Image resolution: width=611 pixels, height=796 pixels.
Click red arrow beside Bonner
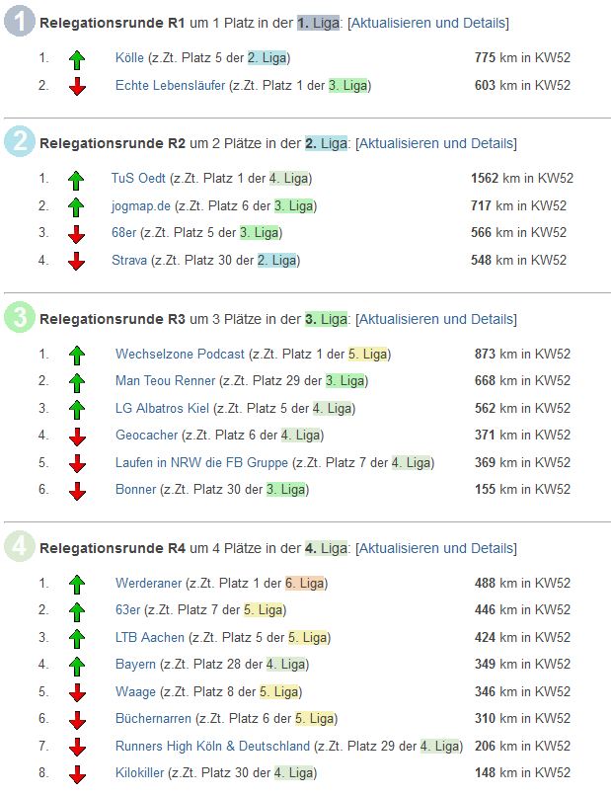(77, 491)
